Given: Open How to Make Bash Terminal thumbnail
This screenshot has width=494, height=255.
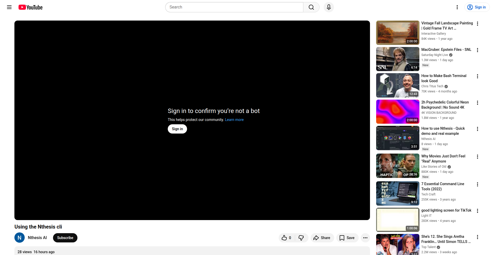Looking at the screenshot, I should tap(398, 85).
